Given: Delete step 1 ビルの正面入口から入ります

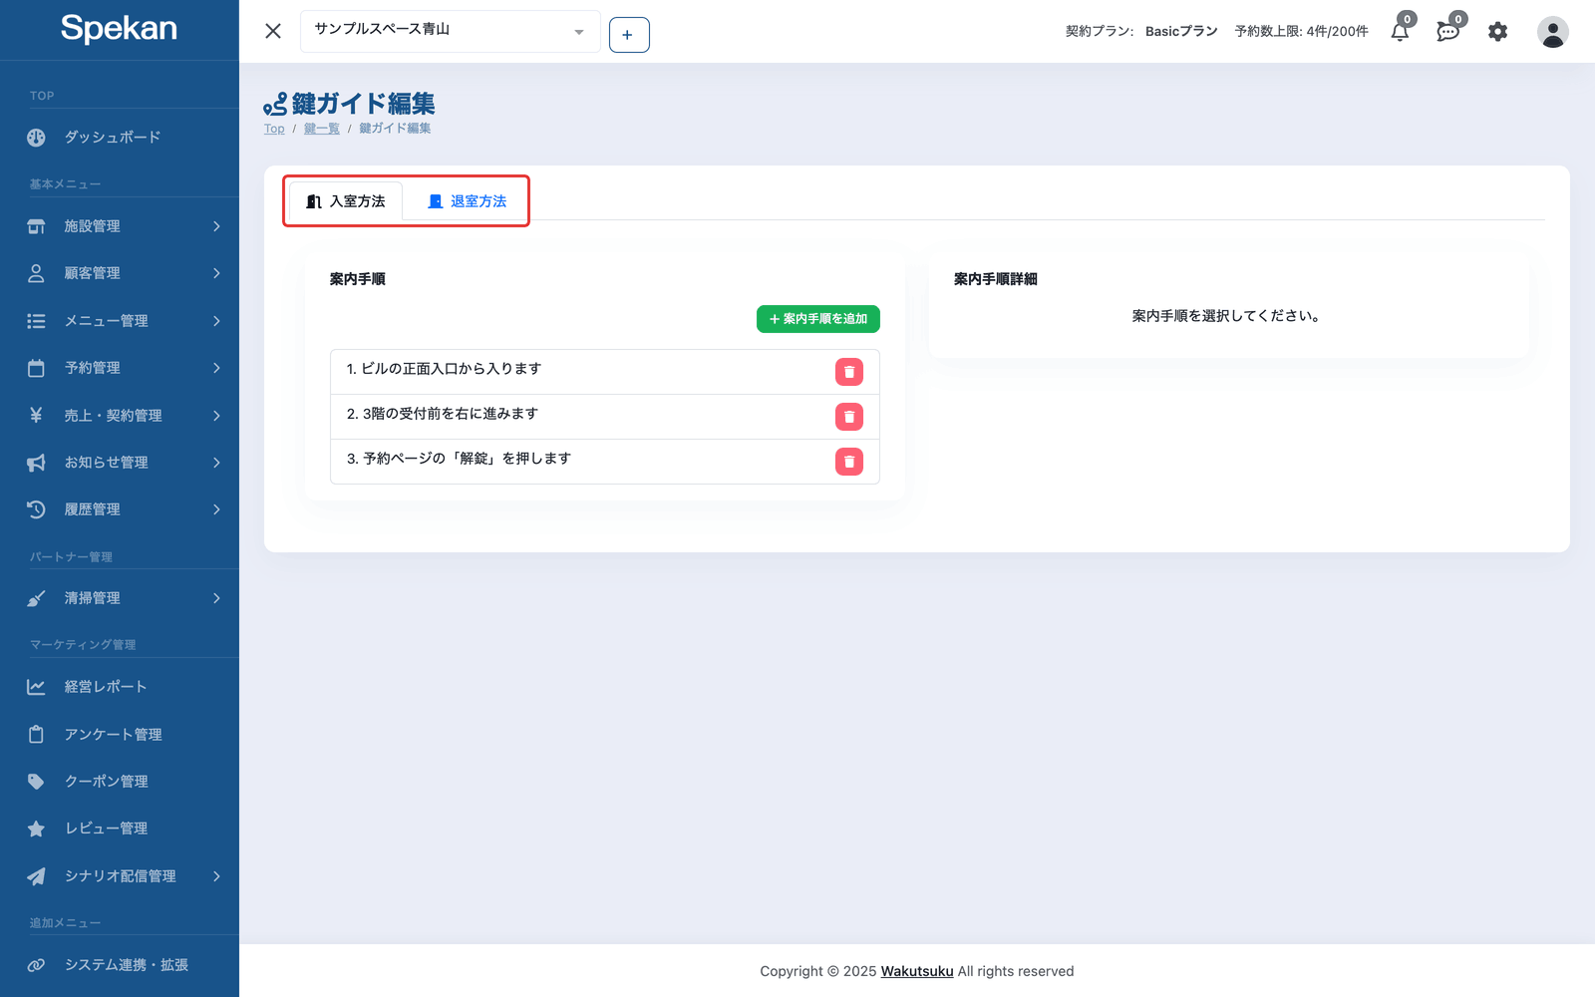Looking at the screenshot, I should point(849,372).
